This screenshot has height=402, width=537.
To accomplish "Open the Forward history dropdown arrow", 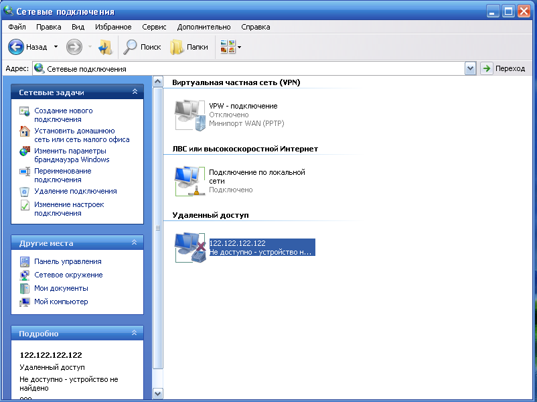I will point(90,47).
